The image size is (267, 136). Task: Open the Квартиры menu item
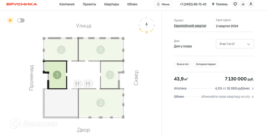(x=111, y=4)
